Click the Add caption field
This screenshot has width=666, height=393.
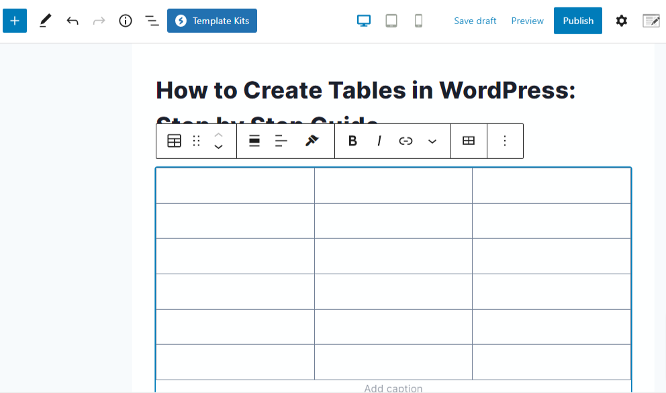click(x=393, y=388)
